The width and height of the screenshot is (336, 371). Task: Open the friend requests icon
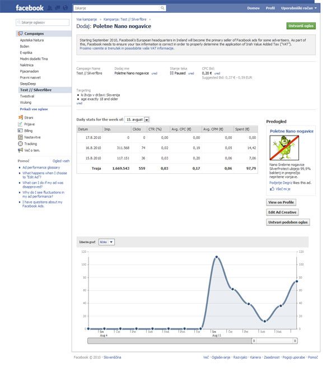[x=50, y=8]
